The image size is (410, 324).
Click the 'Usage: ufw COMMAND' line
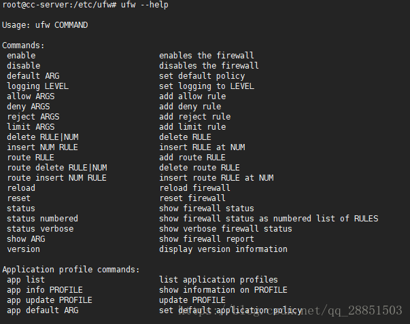[45, 25]
